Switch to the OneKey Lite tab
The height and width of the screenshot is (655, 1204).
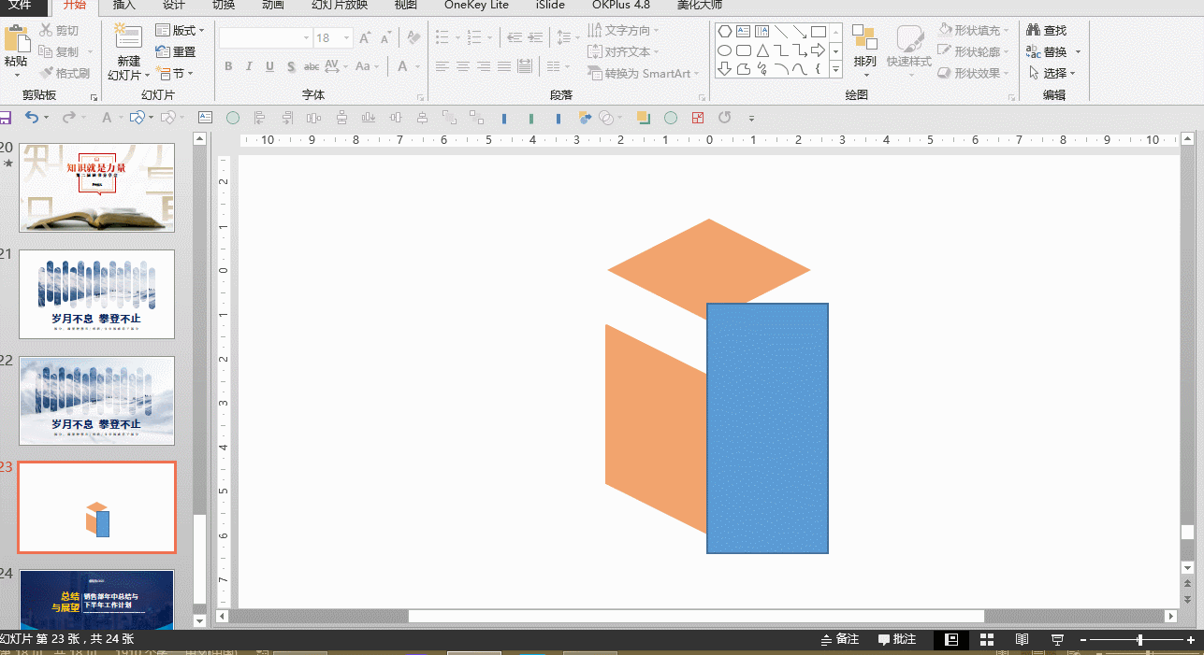pyautogui.click(x=476, y=5)
